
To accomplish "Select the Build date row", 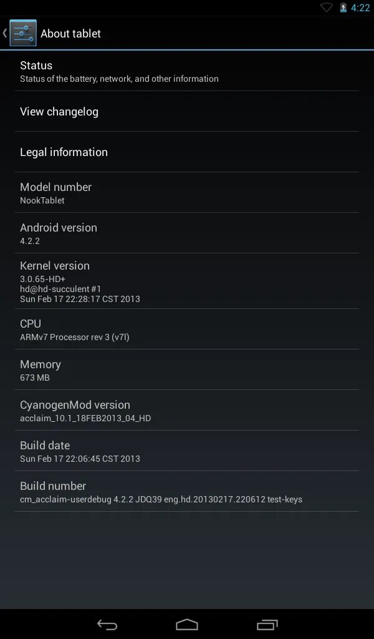I will pos(187,451).
